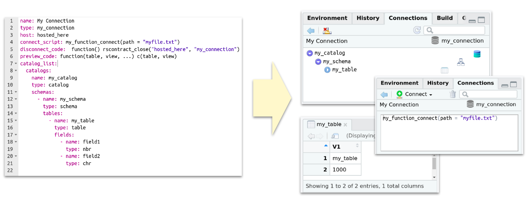Click the schema diagram icon beside my_schema
This screenshot has width=528, height=202.
click(x=461, y=62)
